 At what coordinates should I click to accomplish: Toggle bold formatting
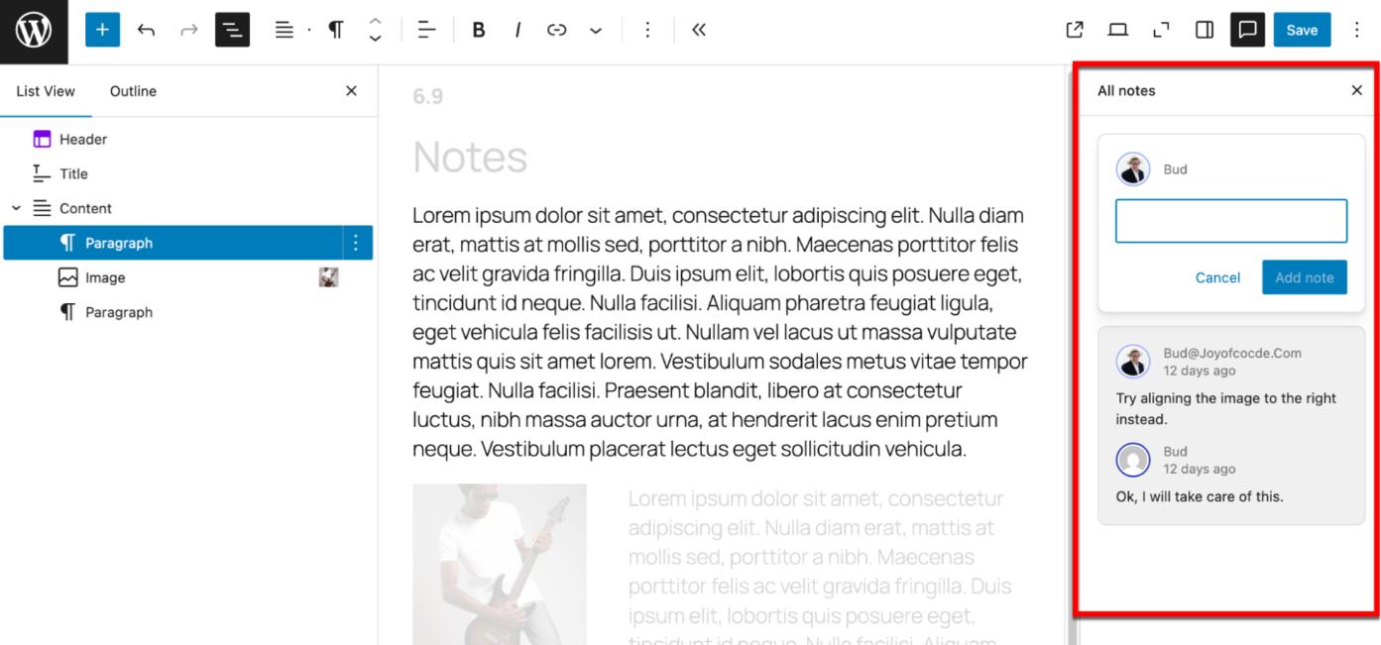click(478, 30)
